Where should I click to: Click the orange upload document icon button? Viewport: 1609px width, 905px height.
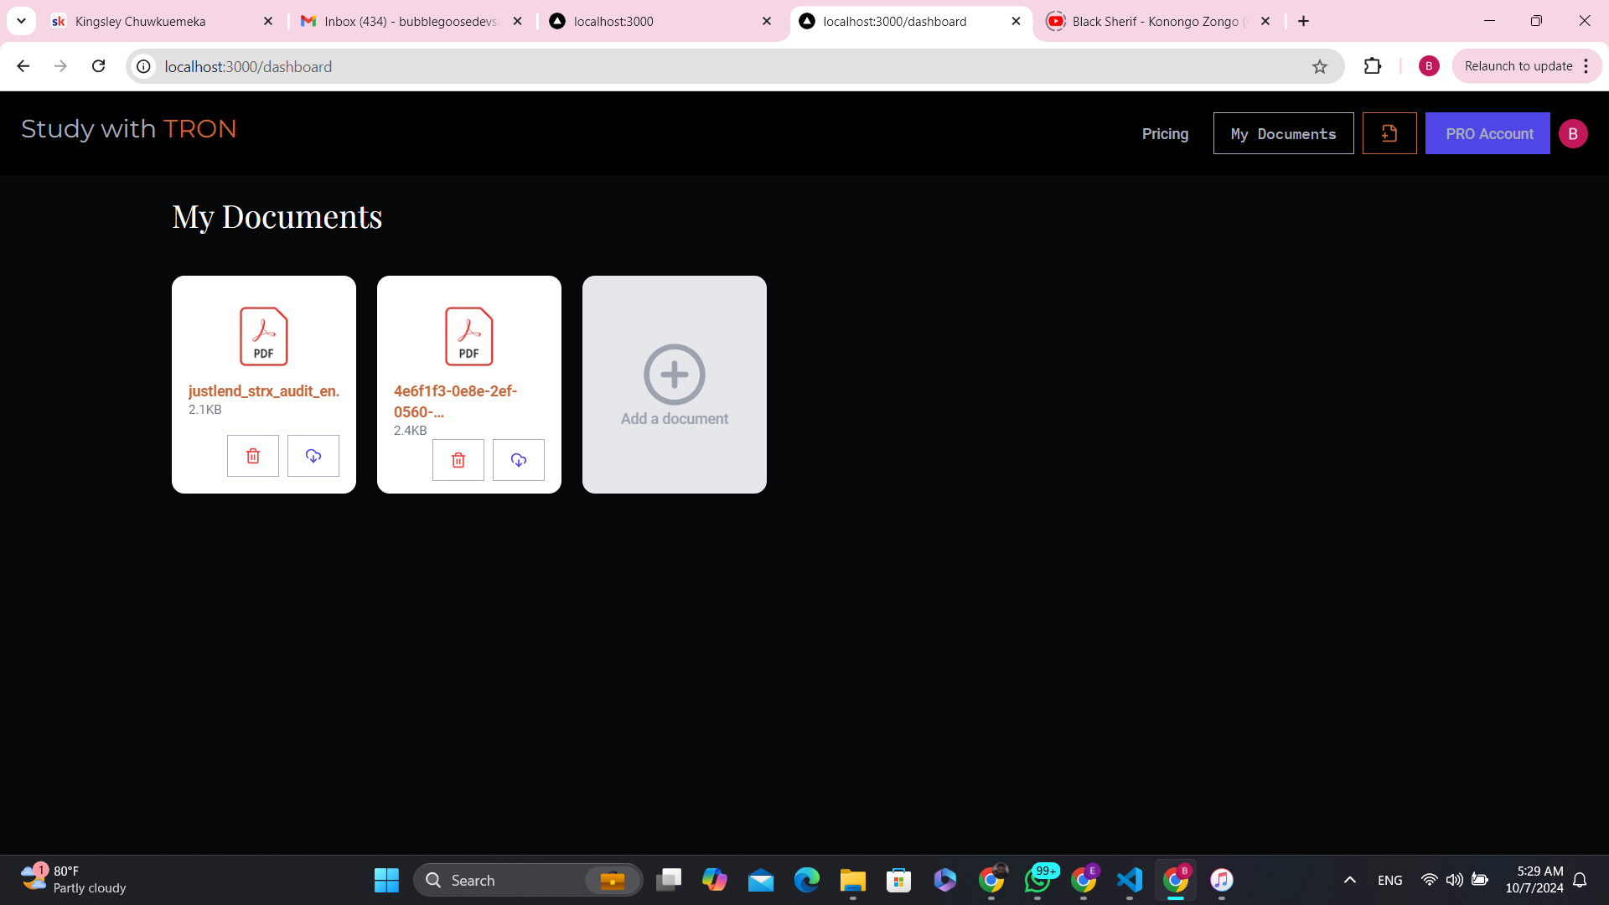(1389, 133)
